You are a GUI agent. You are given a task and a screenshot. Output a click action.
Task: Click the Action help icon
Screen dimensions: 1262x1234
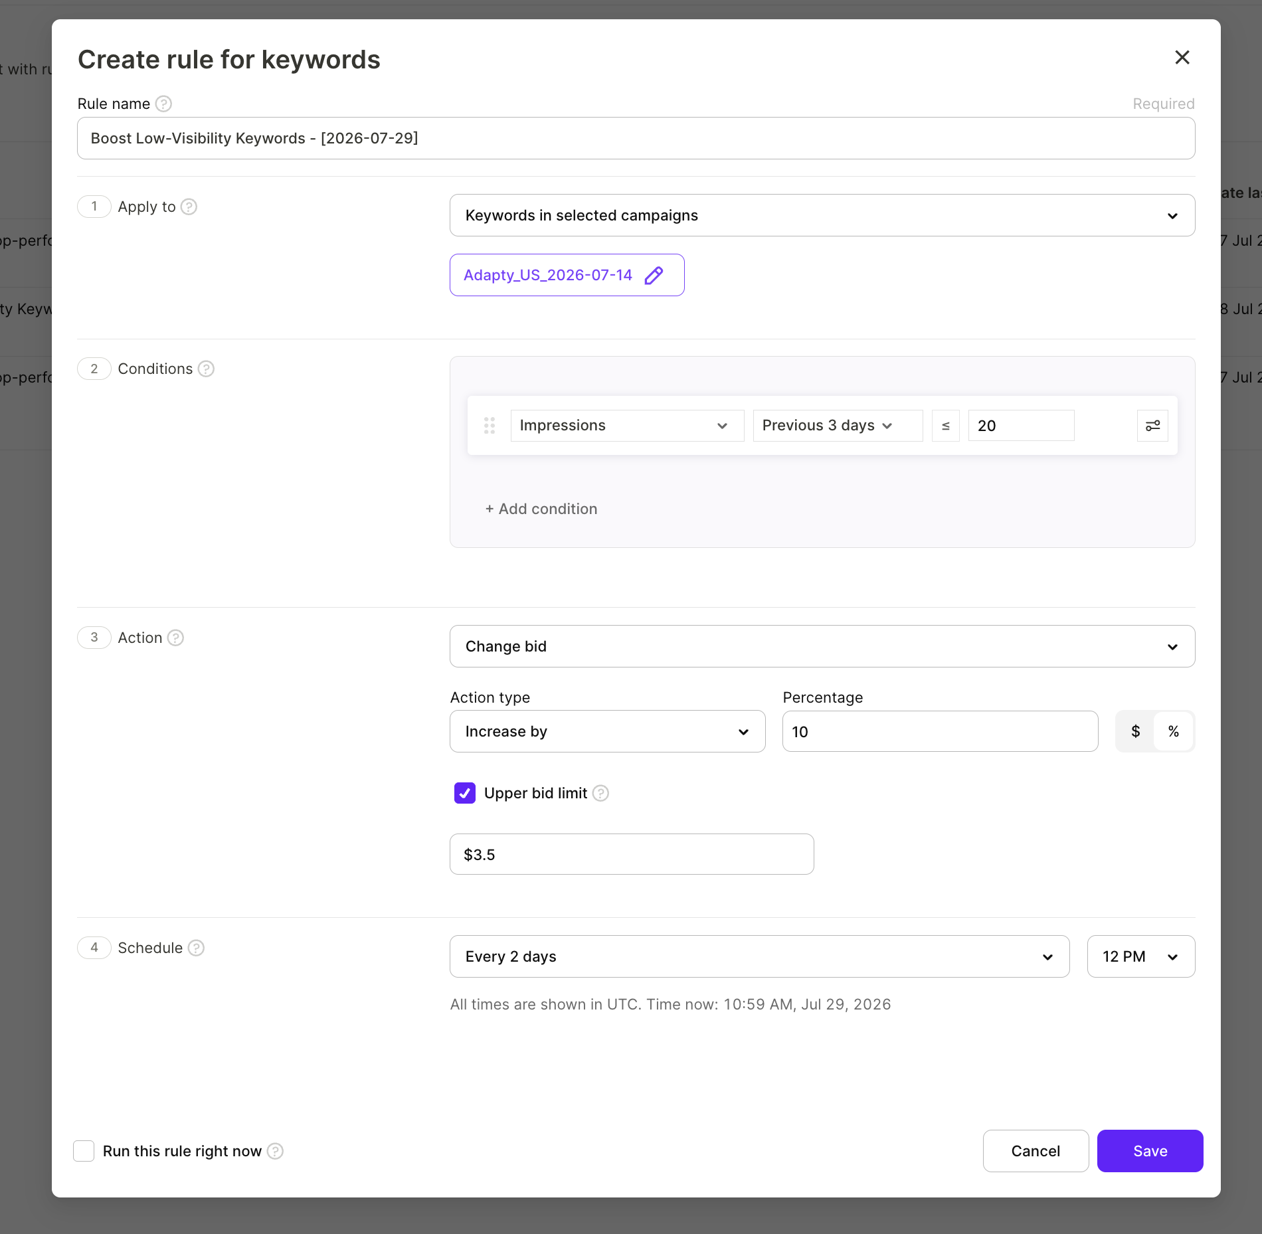point(175,638)
